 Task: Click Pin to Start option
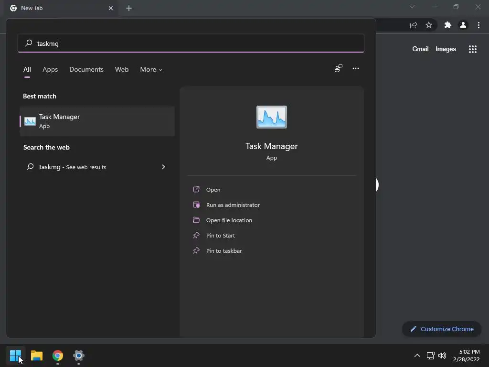(x=220, y=235)
